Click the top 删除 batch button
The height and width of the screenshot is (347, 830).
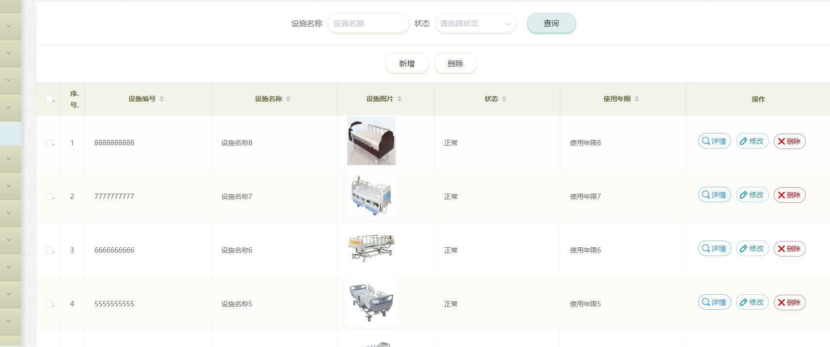point(455,63)
